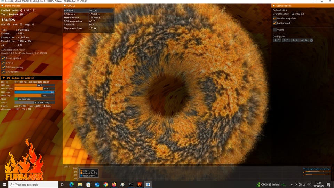This screenshot has width=334, height=188.
Task: Click the B:0 color value field
Action: [x=295, y=40]
